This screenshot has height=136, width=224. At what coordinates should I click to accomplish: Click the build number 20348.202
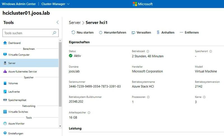(x=76, y=102)
